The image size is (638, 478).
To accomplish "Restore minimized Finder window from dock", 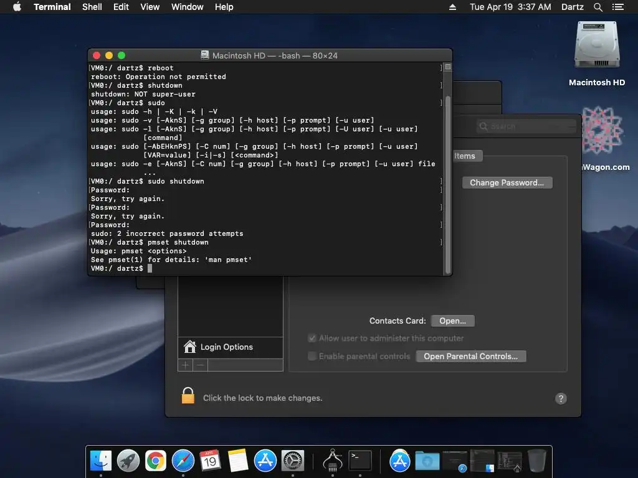I will click(x=482, y=461).
